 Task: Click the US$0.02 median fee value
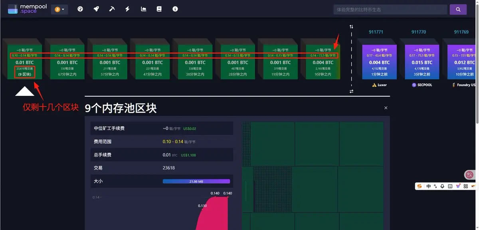click(190, 129)
